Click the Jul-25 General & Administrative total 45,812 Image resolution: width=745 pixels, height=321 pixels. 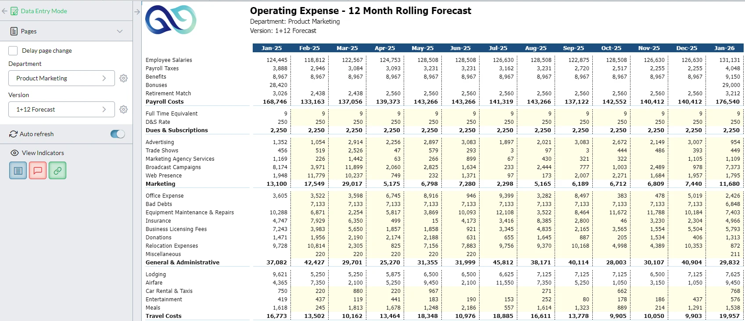(503, 262)
